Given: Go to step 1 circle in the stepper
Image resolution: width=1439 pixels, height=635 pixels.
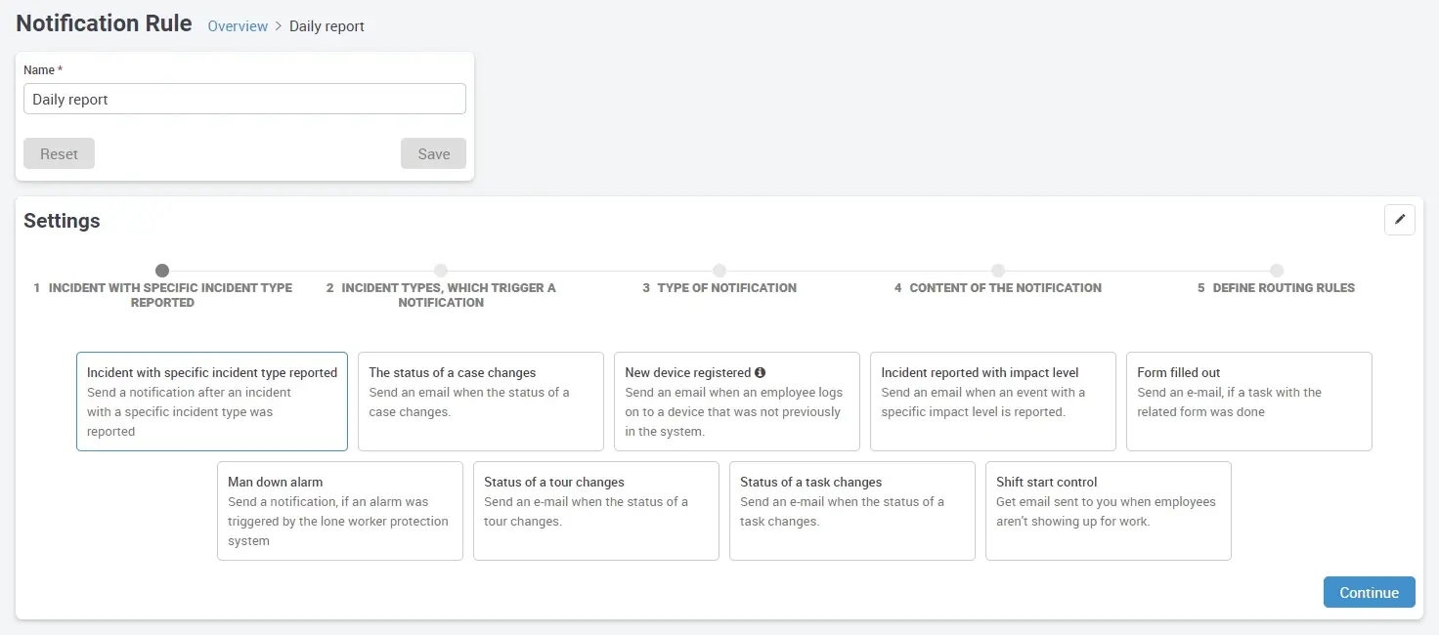Looking at the screenshot, I should pos(162,271).
